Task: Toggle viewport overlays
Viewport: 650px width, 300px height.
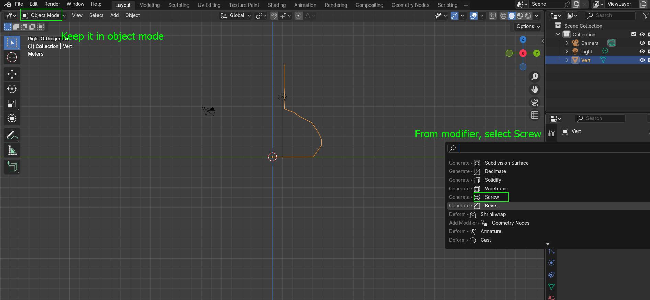Action: 474,16
